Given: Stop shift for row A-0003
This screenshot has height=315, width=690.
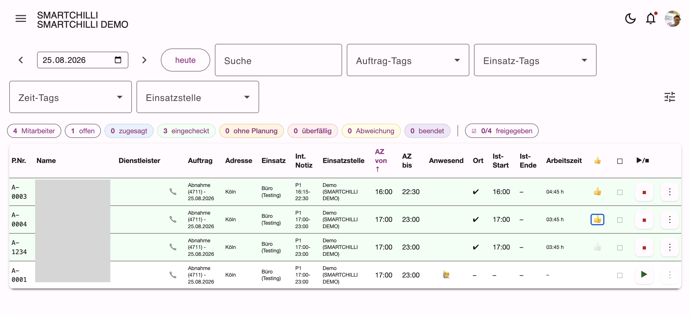Looking at the screenshot, I should 644,192.
